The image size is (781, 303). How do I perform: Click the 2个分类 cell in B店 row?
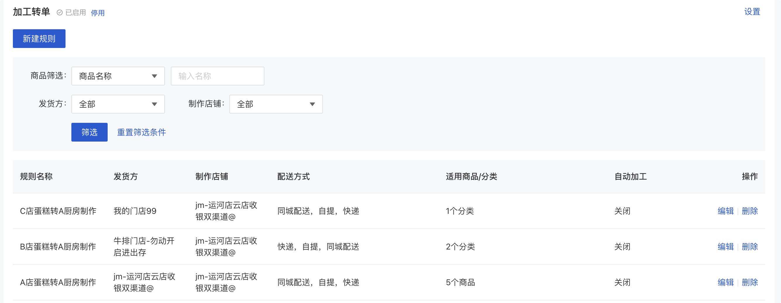460,247
